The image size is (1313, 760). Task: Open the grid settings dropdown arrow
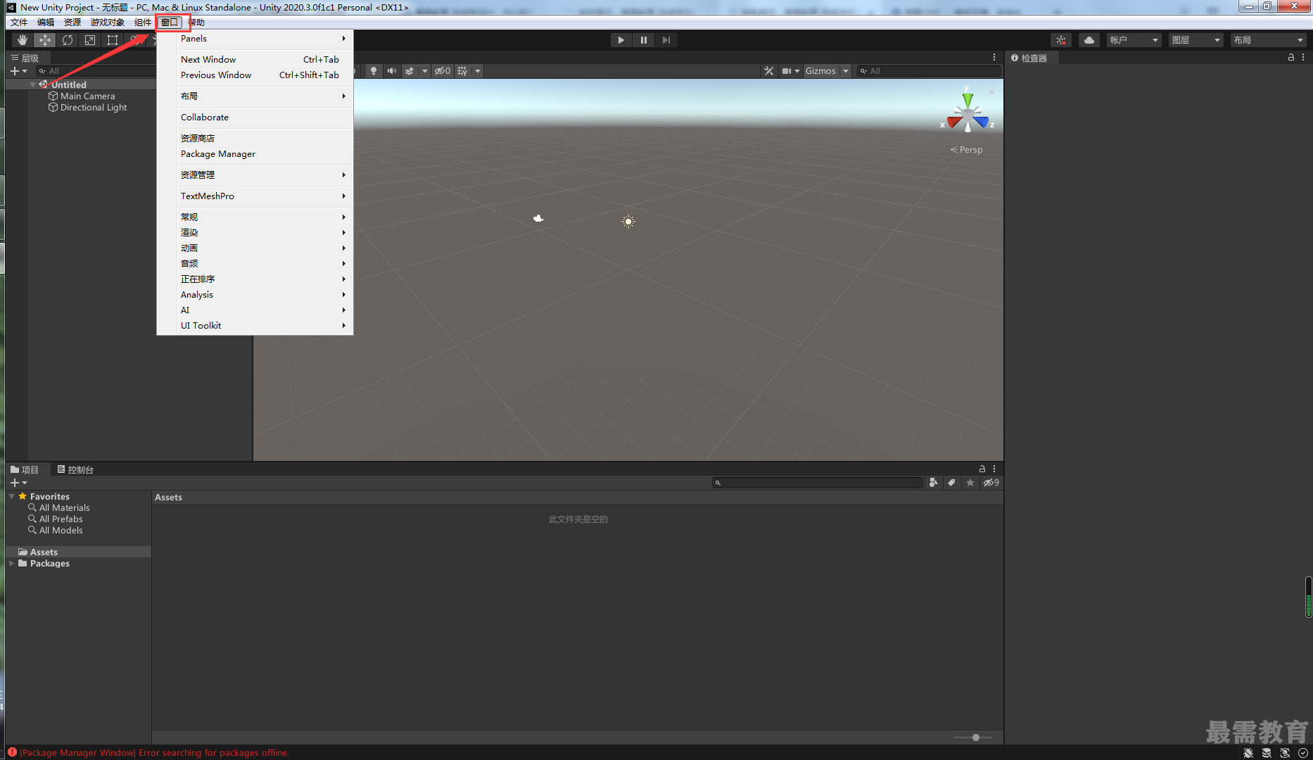pyautogui.click(x=478, y=71)
